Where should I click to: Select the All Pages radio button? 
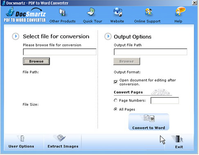[x=116, y=109]
